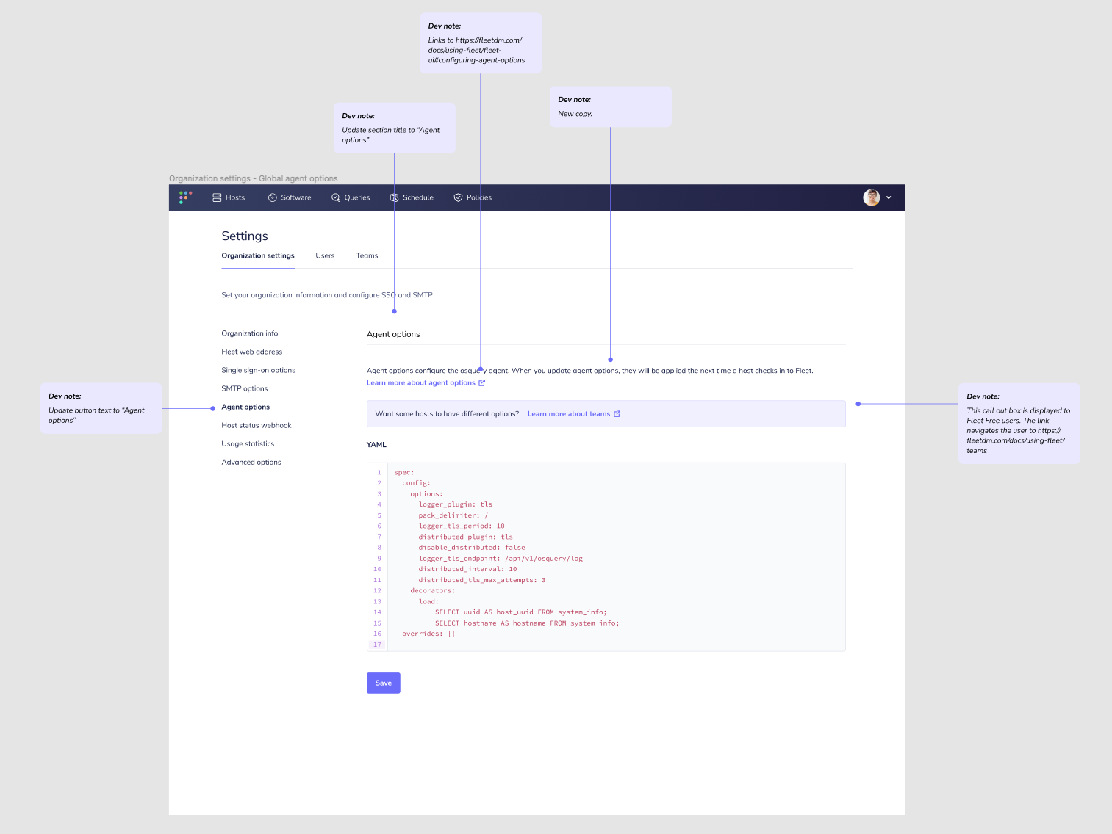
Task: Stay on the Organization settings tab
Action: [257, 255]
